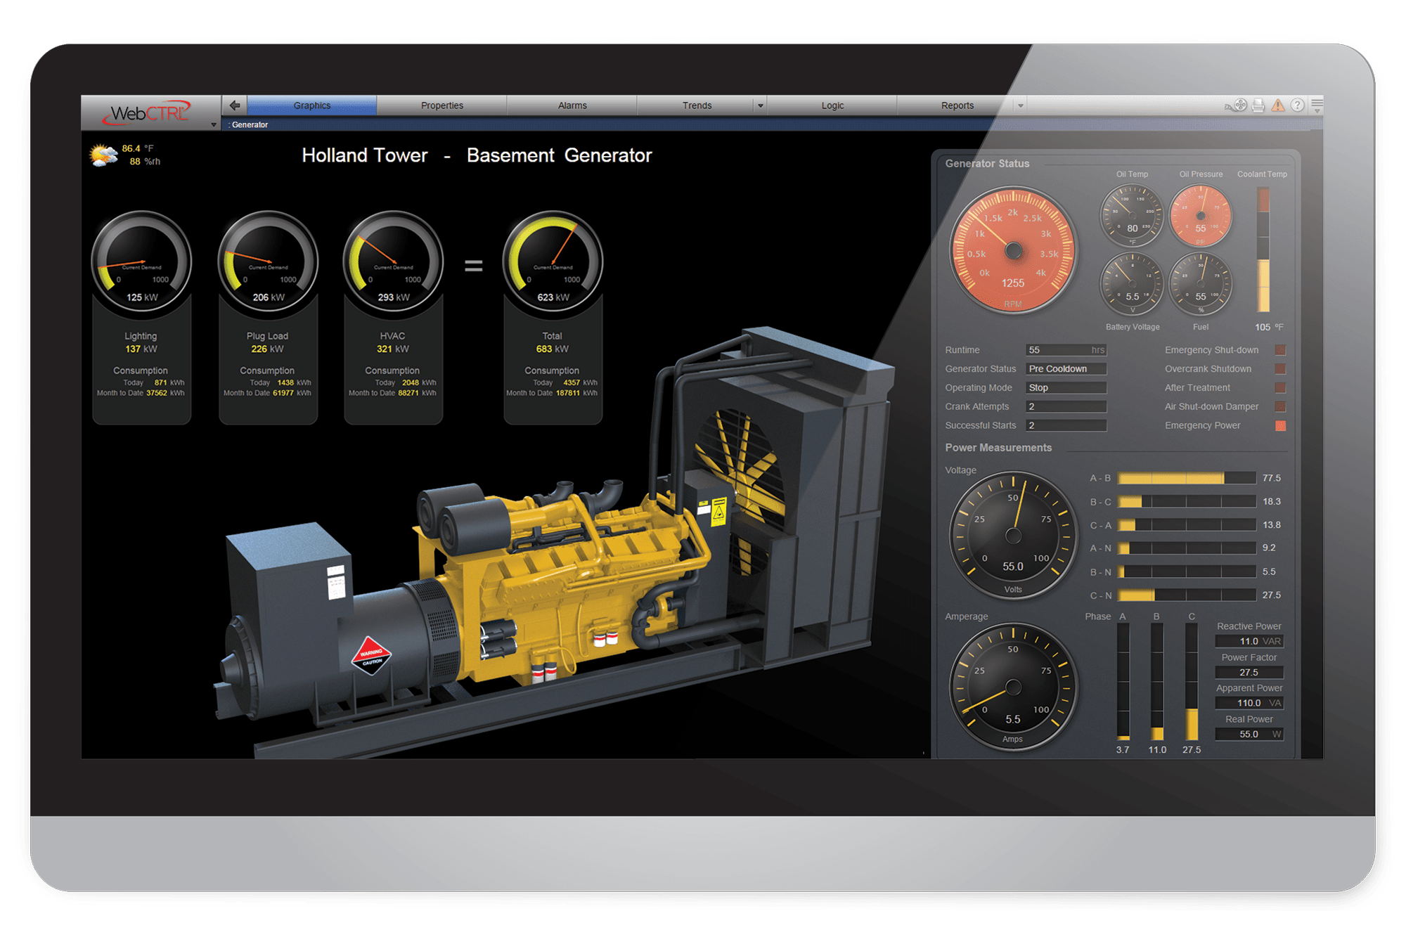Click the Amperage dial gauge showing 5.5
The image size is (1406, 937).
(1013, 687)
